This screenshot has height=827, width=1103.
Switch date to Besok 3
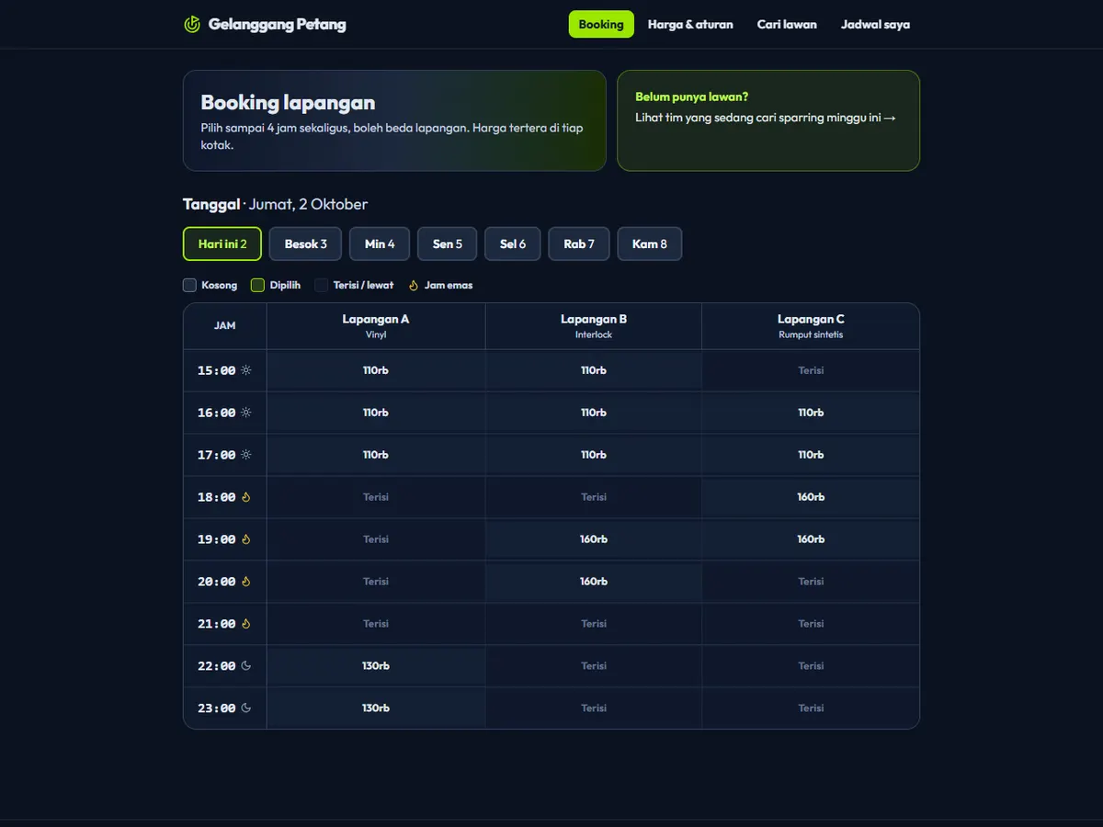pyautogui.click(x=306, y=244)
